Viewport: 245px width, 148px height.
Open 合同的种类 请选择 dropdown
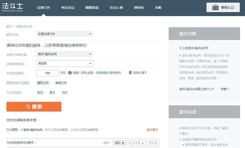[64, 64]
